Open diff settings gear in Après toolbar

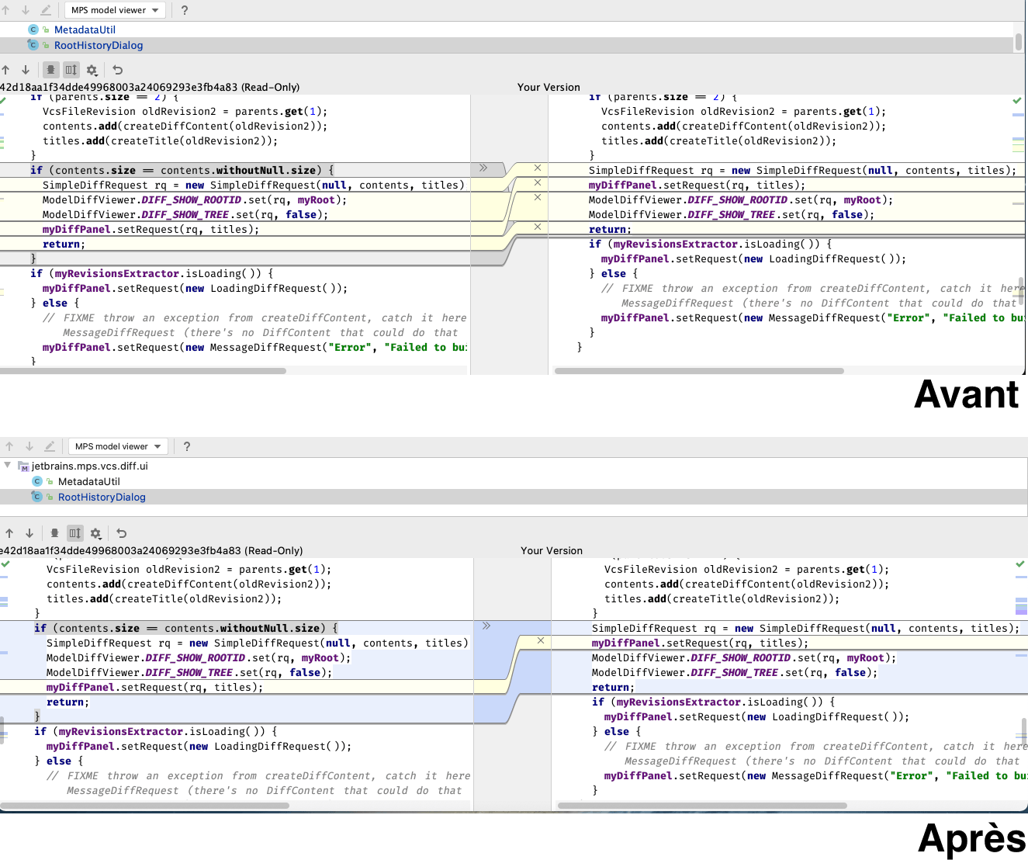coord(95,533)
